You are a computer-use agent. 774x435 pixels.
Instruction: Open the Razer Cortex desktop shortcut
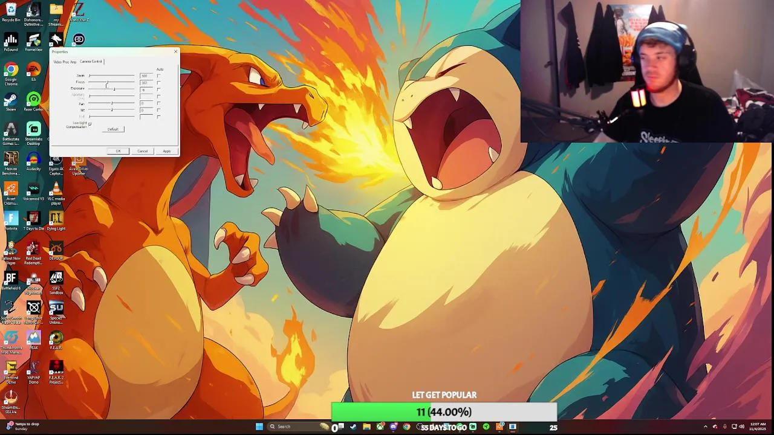point(34,101)
